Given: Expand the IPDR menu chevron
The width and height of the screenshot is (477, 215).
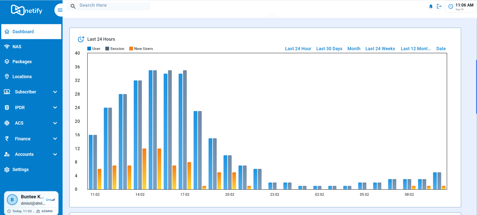Looking at the screenshot, I should point(55,108).
